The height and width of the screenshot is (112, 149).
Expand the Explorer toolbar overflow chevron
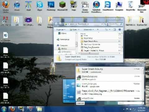(98, 30)
